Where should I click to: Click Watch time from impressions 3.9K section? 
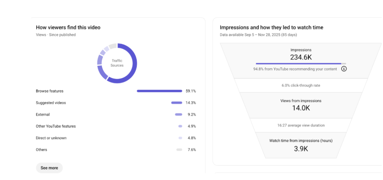(301, 145)
